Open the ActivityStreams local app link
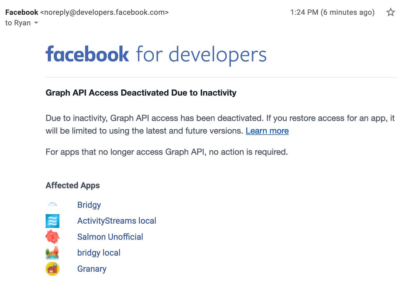Screen dimensions: 406x282 (x=117, y=221)
